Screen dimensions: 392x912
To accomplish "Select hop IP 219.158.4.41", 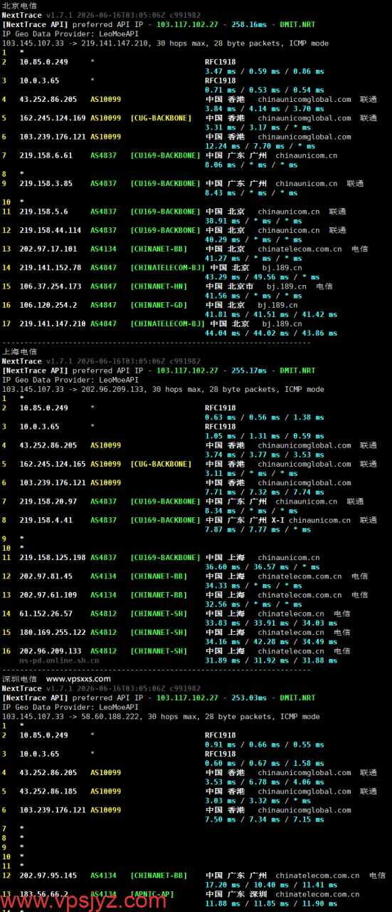I will [46, 520].
